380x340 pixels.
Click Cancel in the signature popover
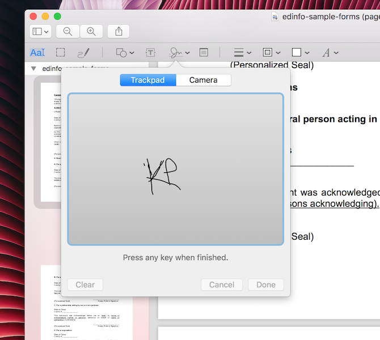[x=222, y=284]
